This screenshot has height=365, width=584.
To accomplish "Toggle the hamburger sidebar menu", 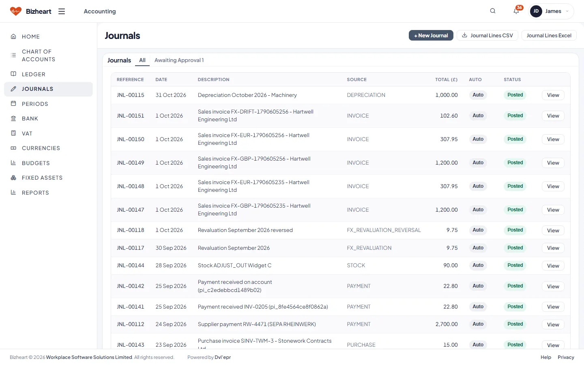I will pyautogui.click(x=62, y=11).
